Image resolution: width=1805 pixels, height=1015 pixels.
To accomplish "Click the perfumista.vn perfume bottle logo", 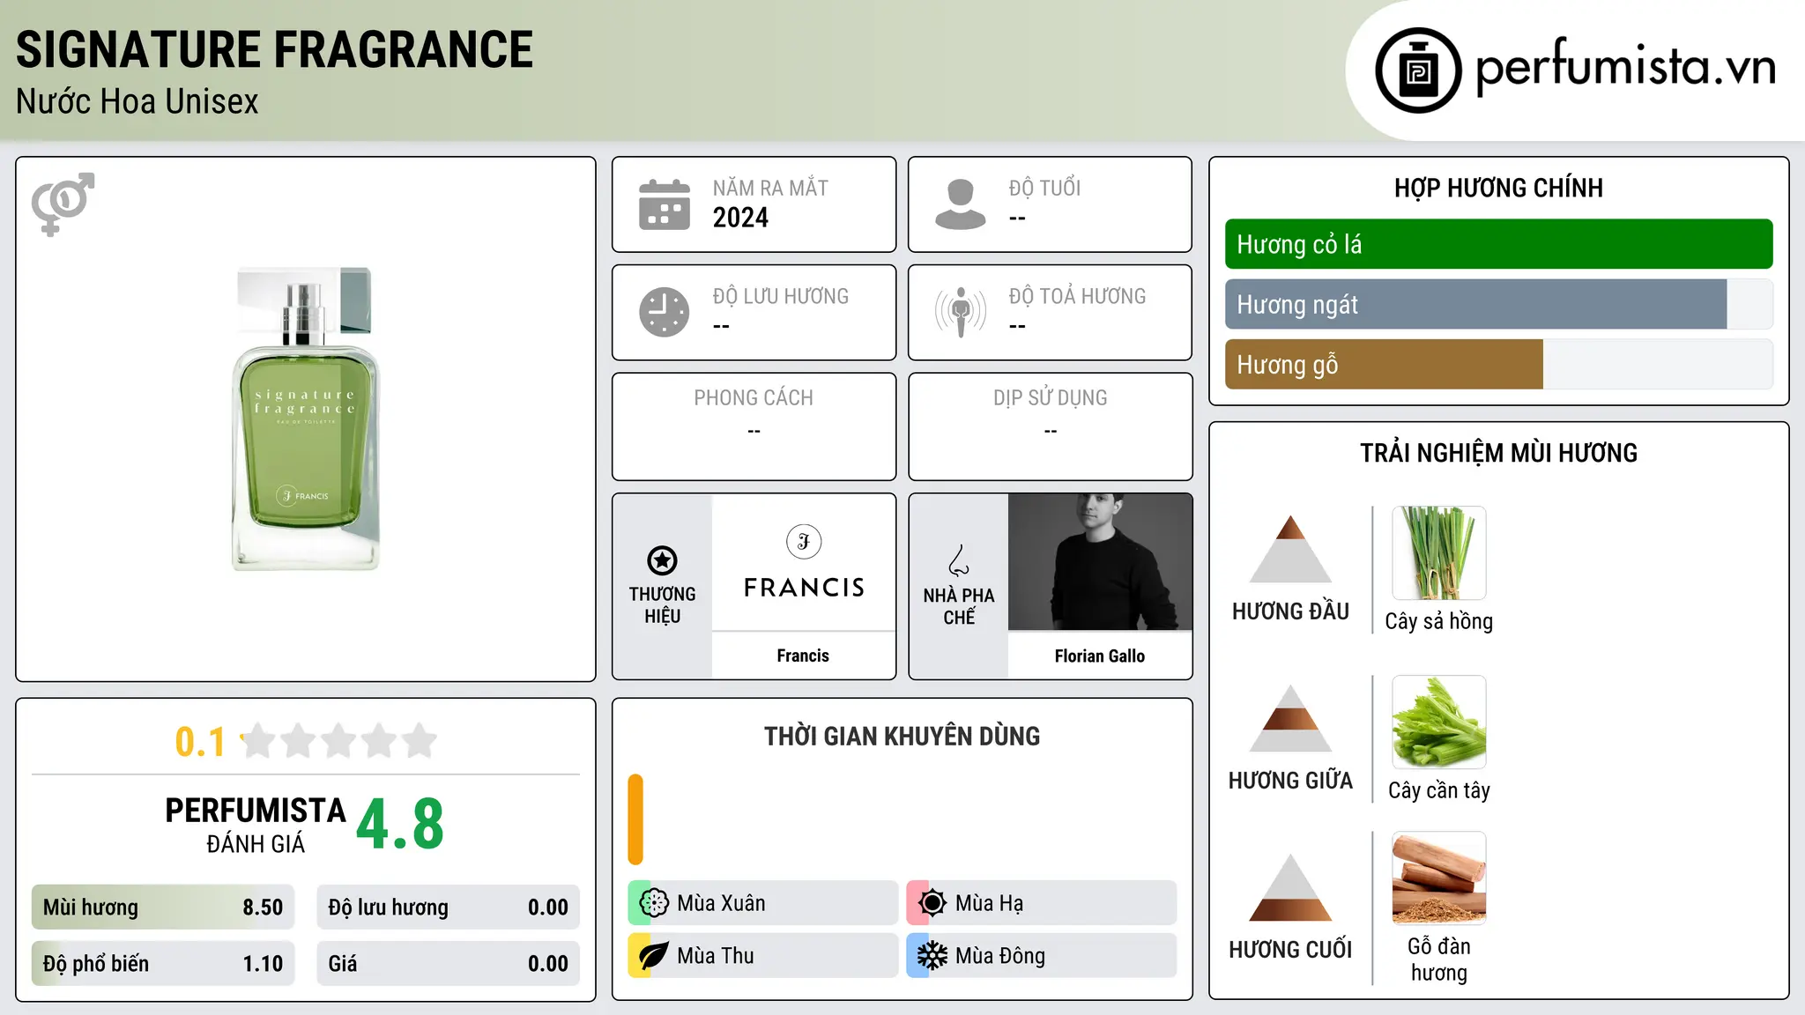I will 1418,70.
